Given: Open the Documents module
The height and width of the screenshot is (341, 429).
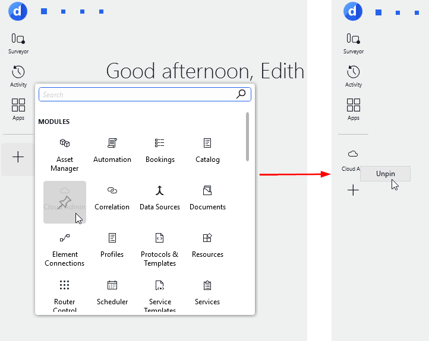Looking at the screenshot, I should (207, 197).
